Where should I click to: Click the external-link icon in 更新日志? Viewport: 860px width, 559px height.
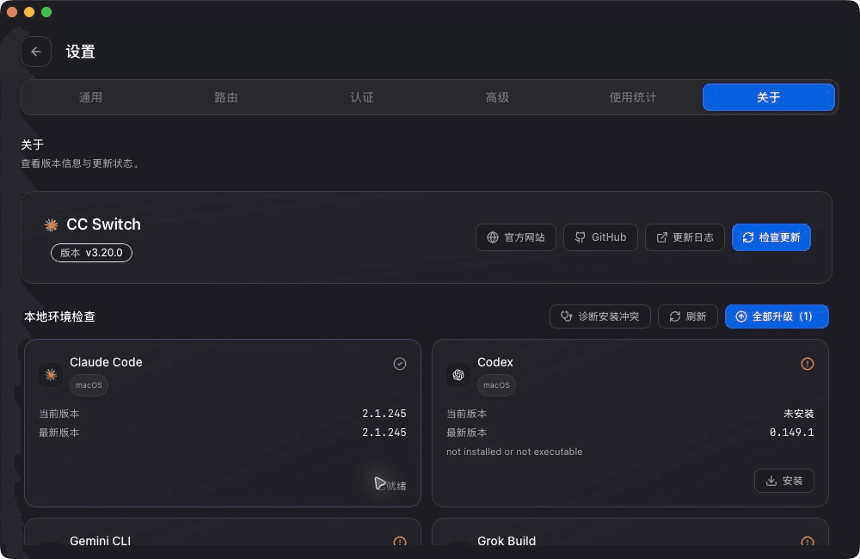[662, 237]
